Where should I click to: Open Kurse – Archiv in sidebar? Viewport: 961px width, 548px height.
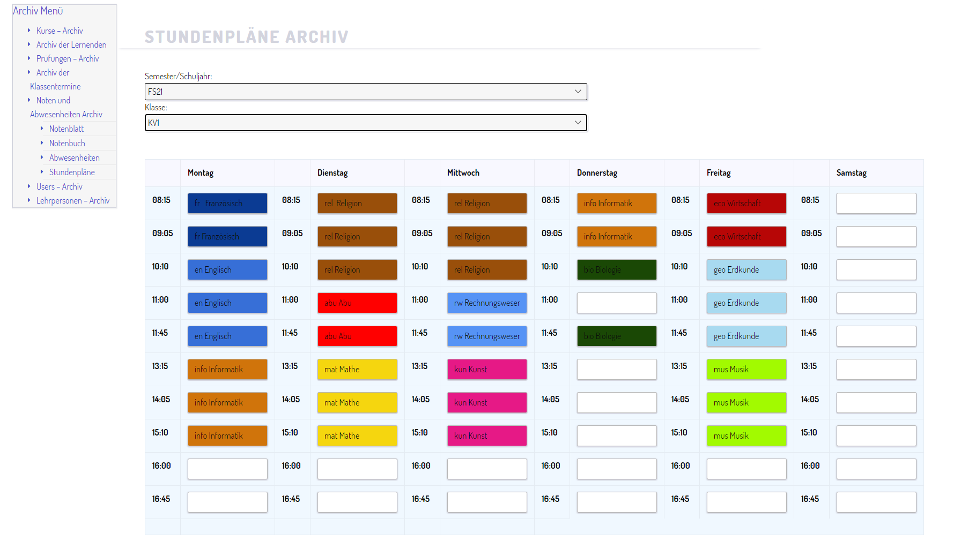pos(60,31)
